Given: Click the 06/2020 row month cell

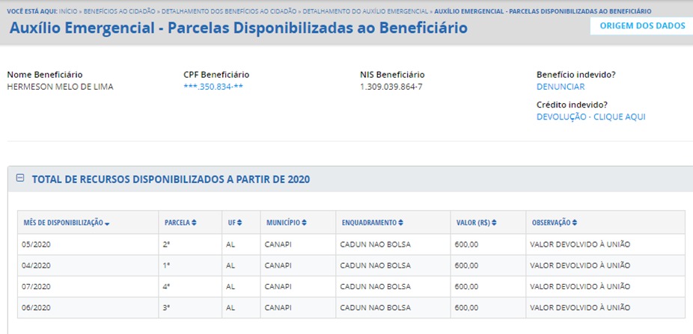Looking at the screenshot, I should click(37, 307).
